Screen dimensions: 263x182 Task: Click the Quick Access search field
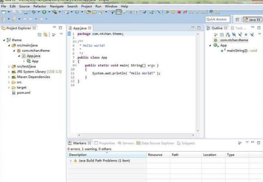click(216, 19)
